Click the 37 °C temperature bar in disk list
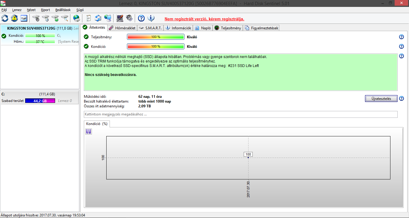This screenshot has height=218, width=409. click(x=40, y=42)
